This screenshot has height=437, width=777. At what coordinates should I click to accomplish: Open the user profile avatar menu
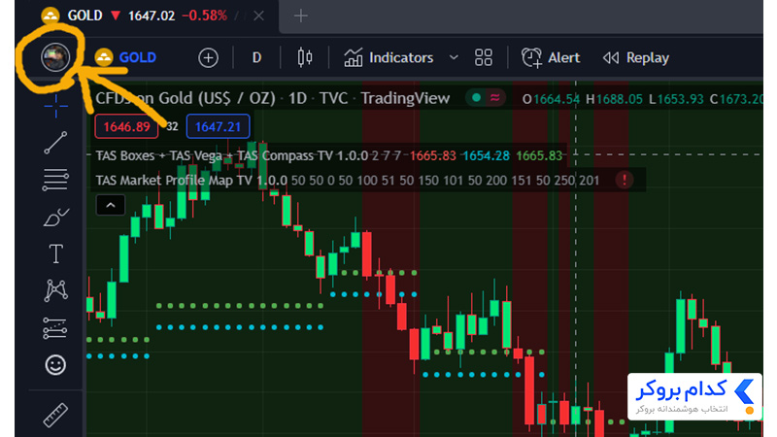[x=55, y=57]
